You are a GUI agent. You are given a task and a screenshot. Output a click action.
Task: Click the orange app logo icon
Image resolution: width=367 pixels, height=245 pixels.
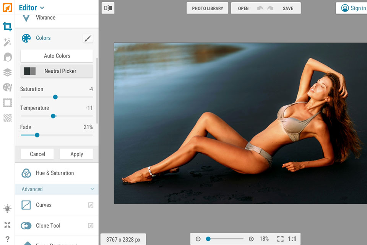pos(7,8)
